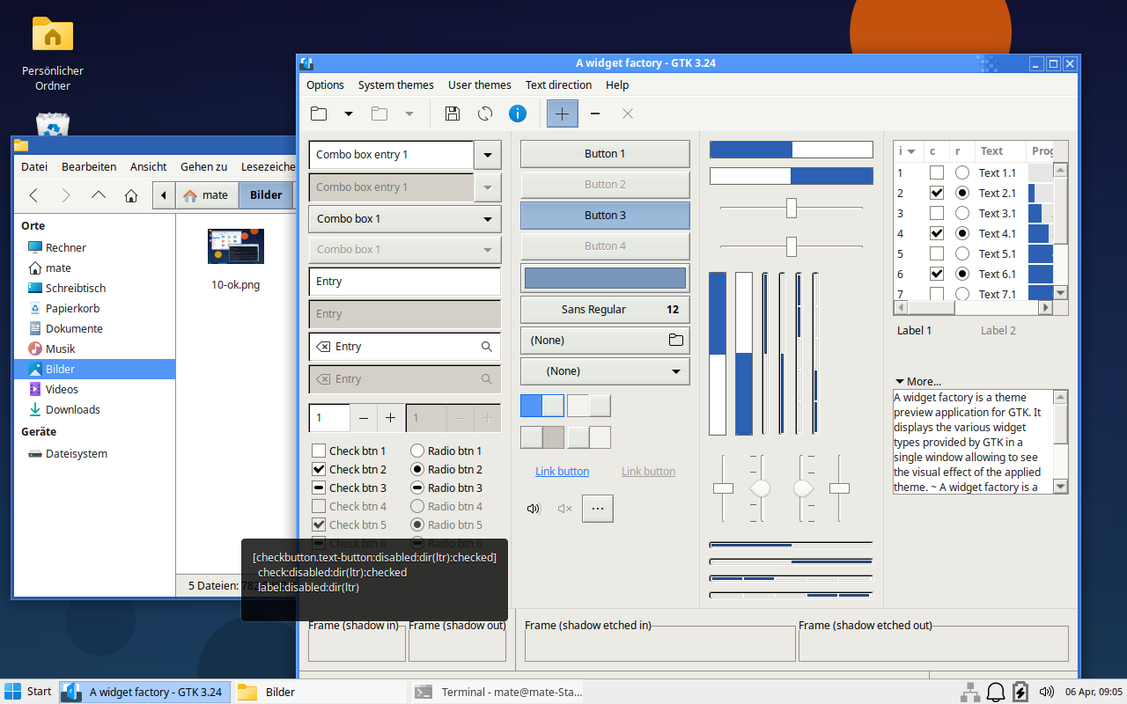Image resolution: width=1127 pixels, height=704 pixels.
Task: Open 10-ok.png thumbnail in file manager
Action: click(236, 246)
